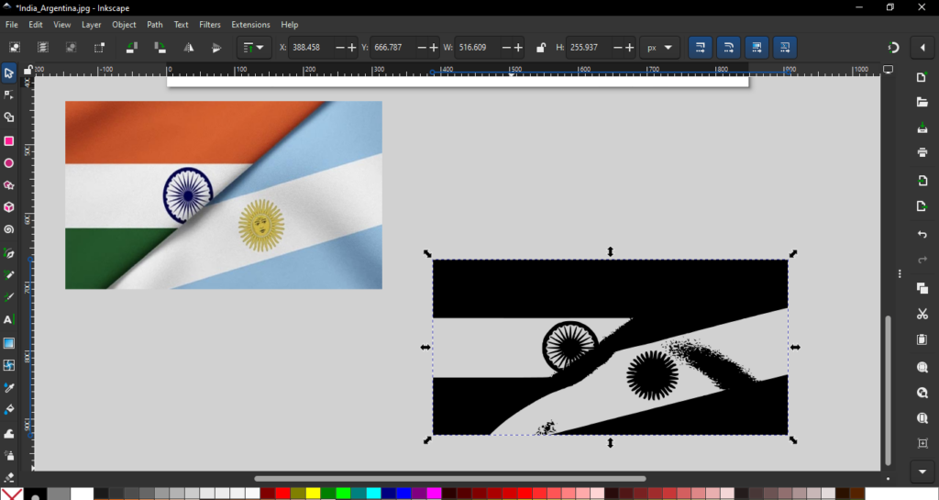Toggle move gradients with object
939x500 pixels.
757,48
